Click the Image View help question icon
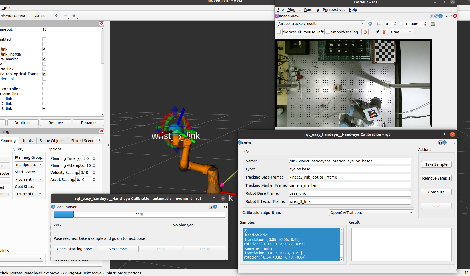470x276 pixels. [x=440, y=16]
